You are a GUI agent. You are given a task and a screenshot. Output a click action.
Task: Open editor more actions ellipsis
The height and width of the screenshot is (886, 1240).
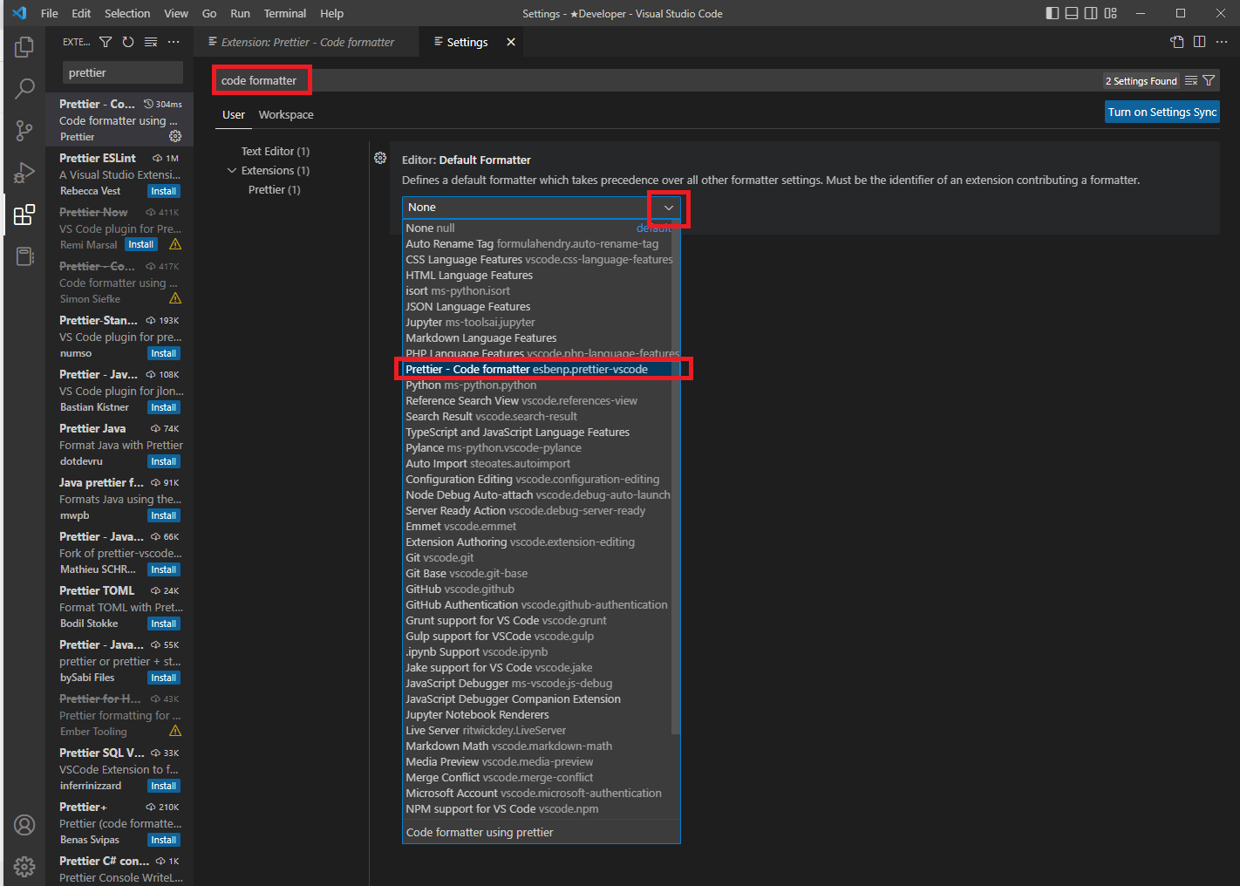tap(1222, 42)
